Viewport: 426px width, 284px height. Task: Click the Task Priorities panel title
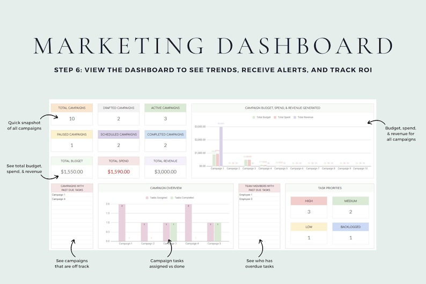pyautogui.click(x=329, y=188)
